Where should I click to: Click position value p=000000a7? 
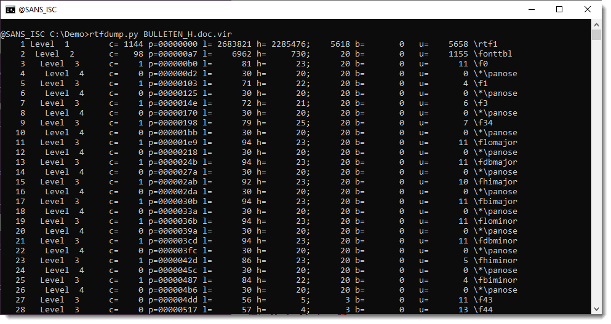coord(173,53)
